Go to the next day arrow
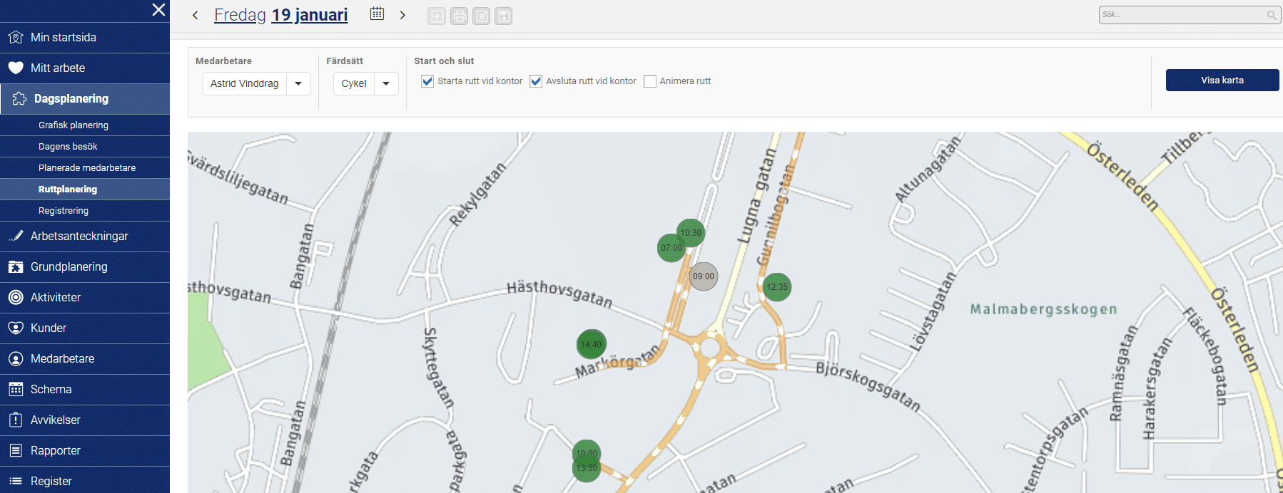This screenshot has height=493, width=1283. coord(402,15)
